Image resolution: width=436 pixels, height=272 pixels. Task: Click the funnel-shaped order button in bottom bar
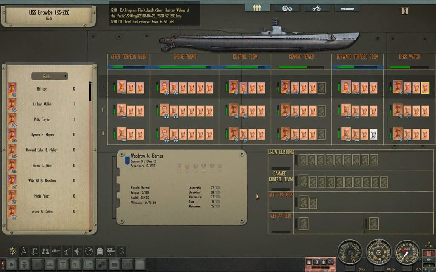(x=63, y=264)
